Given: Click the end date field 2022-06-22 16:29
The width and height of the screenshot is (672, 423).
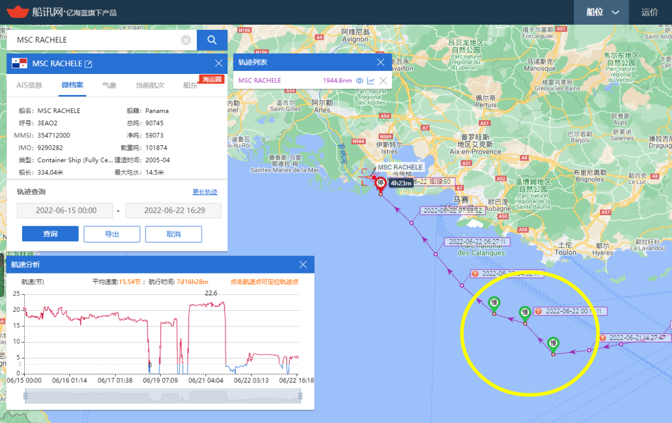Looking at the screenshot, I should [x=173, y=210].
